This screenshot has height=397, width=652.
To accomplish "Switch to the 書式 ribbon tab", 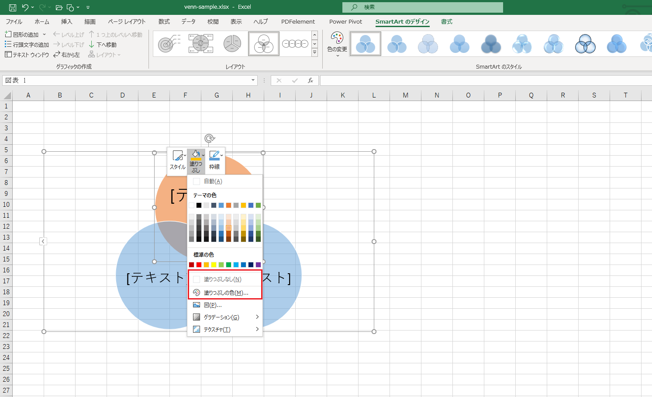I will click(x=446, y=21).
